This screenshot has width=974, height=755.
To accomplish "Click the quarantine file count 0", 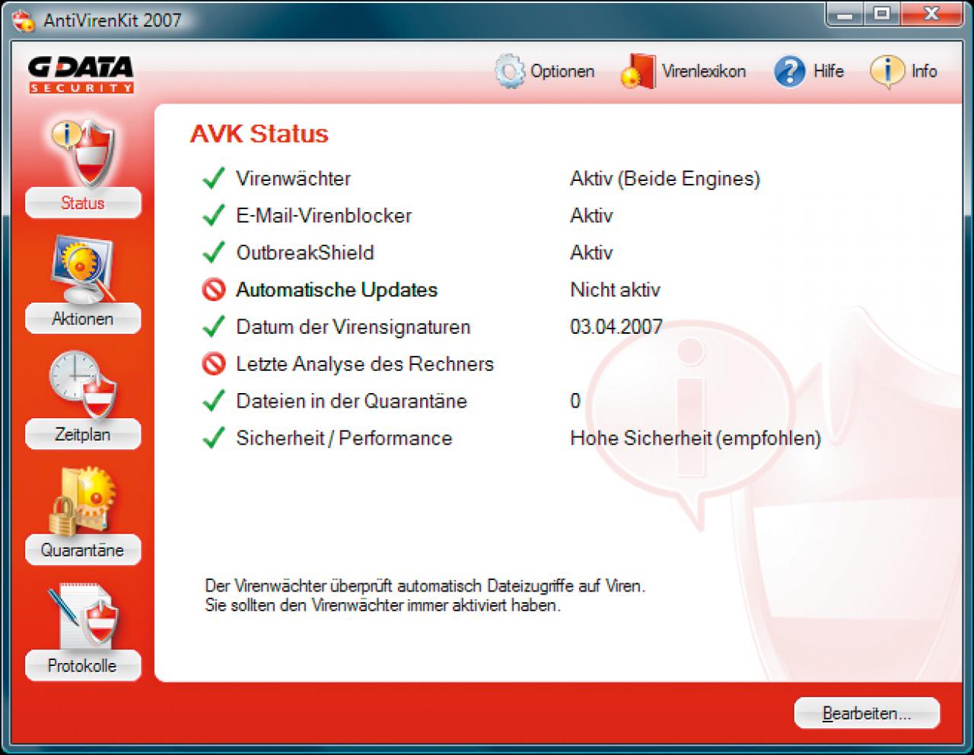I will (x=575, y=401).
